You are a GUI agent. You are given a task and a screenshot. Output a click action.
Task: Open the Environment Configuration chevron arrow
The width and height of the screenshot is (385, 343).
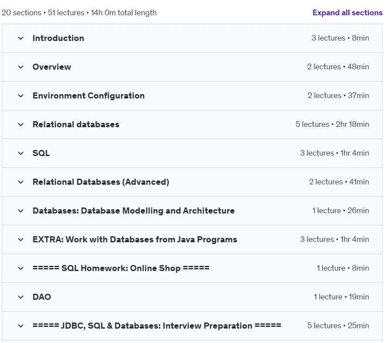pyautogui.click(x=21, y=96)
